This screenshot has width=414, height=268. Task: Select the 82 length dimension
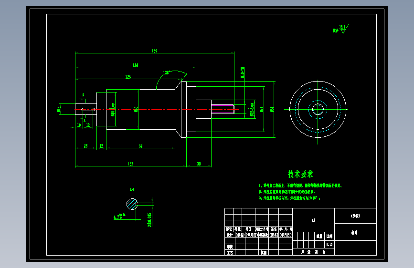140,146
